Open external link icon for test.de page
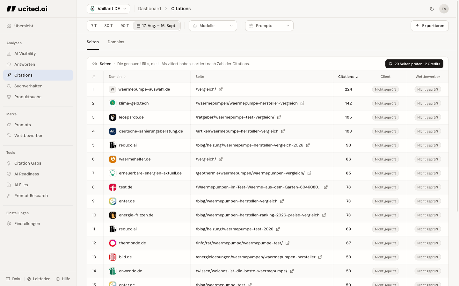 click(326, 187)
